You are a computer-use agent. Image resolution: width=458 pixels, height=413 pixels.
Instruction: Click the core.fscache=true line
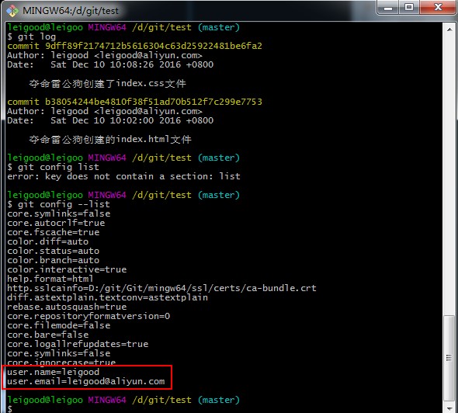(x=53, y=232)
